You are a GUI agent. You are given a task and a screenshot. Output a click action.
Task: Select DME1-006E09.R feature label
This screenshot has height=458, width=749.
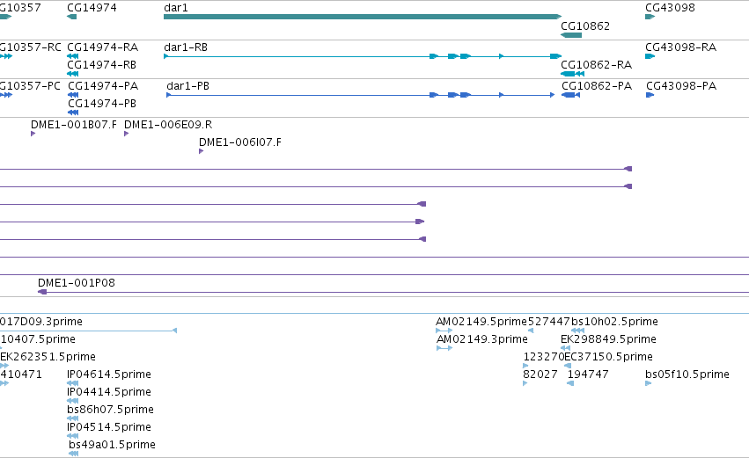(x=168, y=125)
